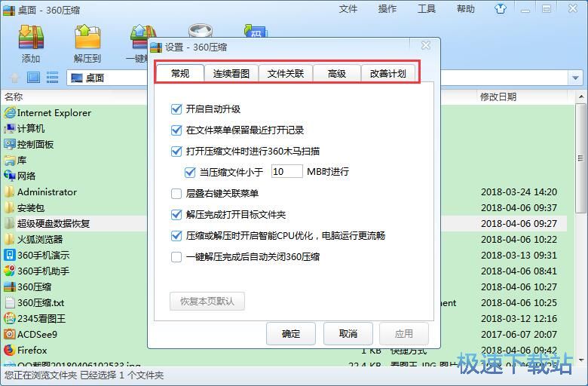Viewport: 588px width, 386px height.
Task: Switch to 文件关联 settings tab
Action: [x=286, y=74]
